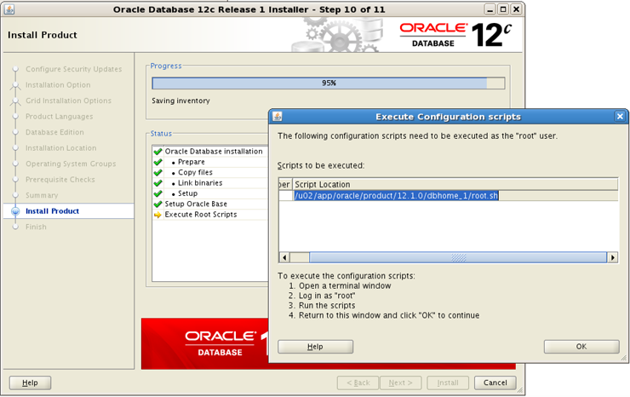Select Link binaries status row
Image resolution: width=630 pixels, height=397 pixels.
pyautogui.click(x=210, y=182)
